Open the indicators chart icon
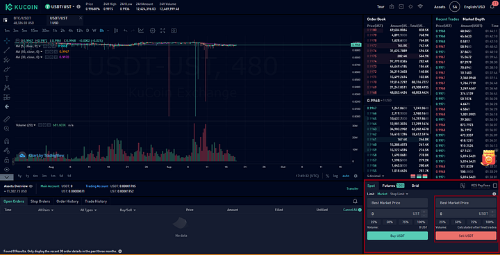500x255 pixels. tap(141, 31)
